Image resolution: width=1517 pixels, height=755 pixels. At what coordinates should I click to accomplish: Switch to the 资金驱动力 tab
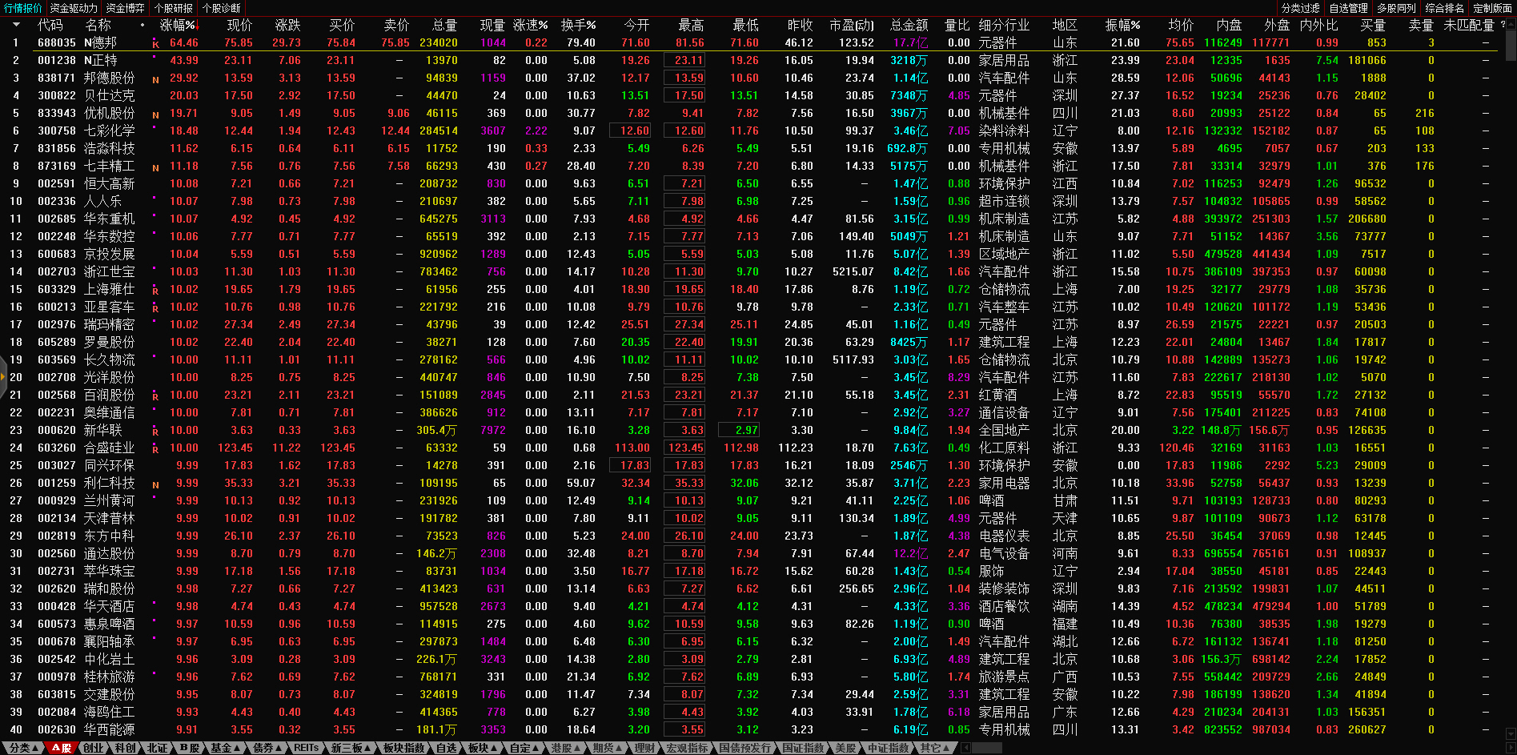(74, 8)
